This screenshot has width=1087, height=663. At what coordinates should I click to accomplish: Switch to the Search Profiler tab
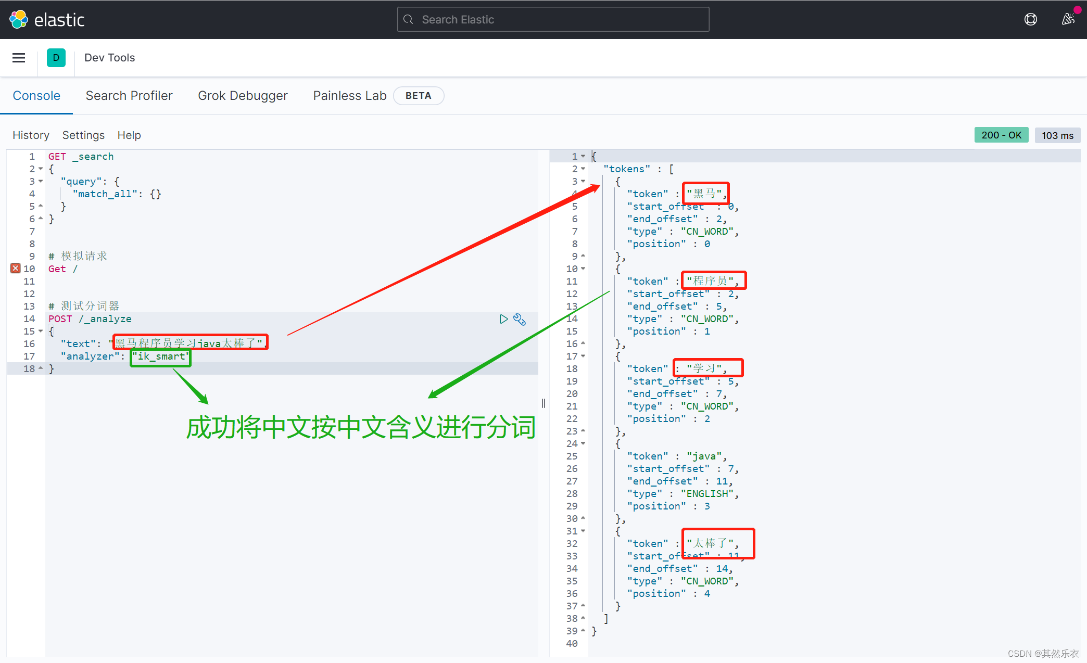[x=129, y=96]
